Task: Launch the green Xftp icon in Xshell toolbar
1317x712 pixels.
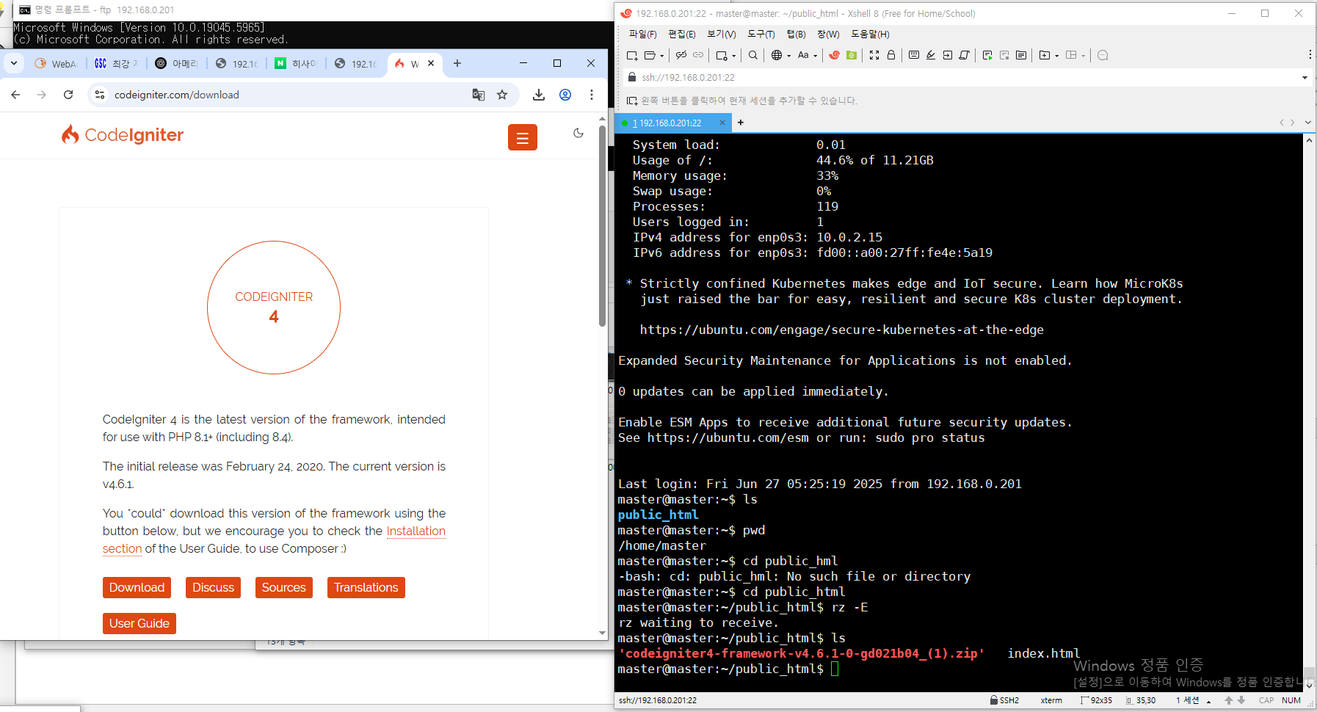Action: click(x=852, y=55)
